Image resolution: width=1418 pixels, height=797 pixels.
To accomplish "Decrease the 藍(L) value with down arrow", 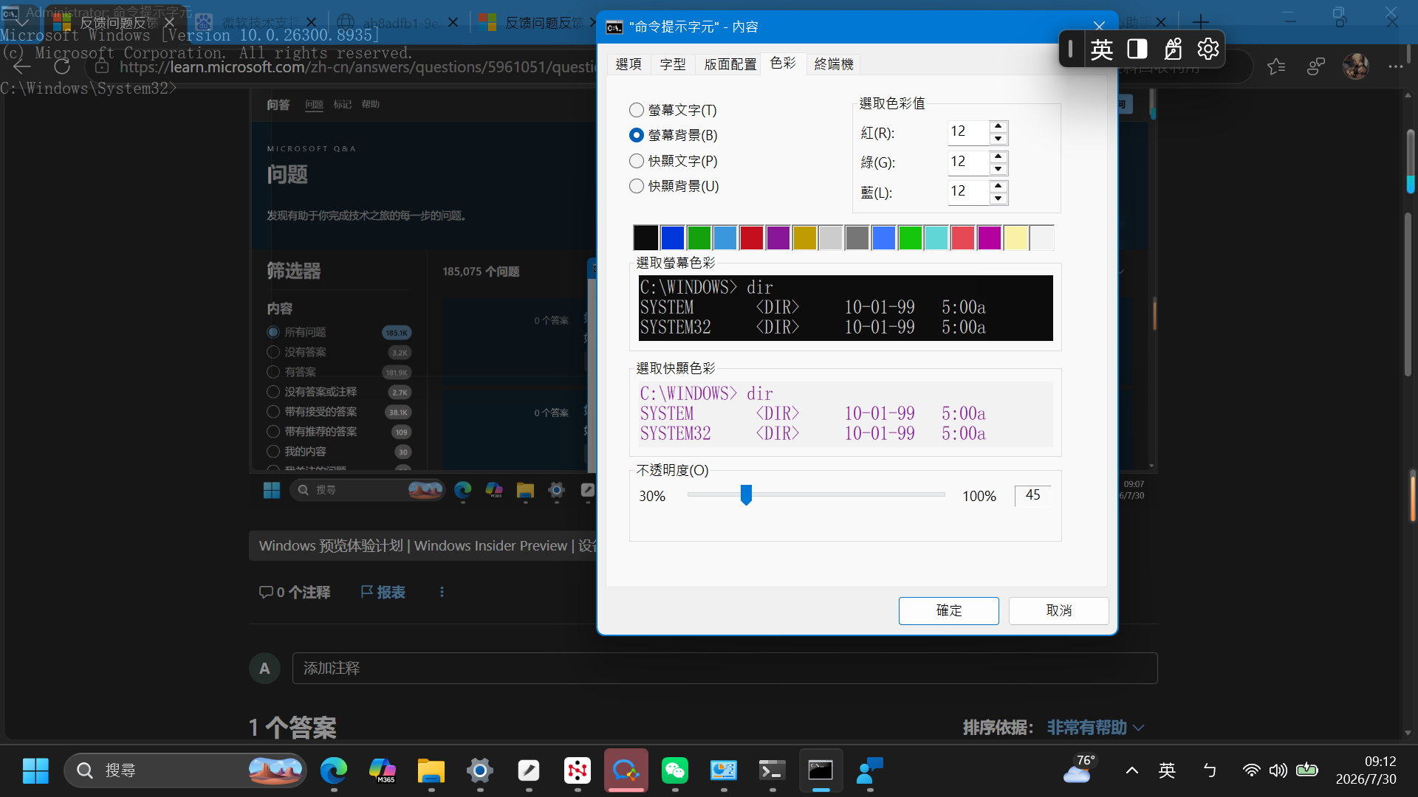I will coord(999,199).
